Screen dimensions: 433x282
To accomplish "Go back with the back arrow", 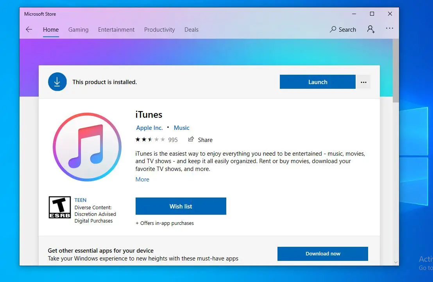I will pyautogui.click(x=29, y=30).
